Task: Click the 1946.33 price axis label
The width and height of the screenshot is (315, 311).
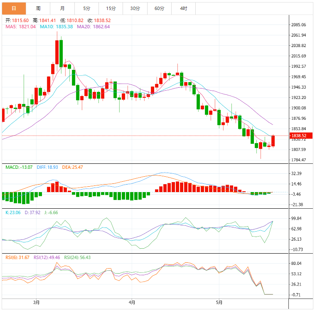Action: click(x=298, y=87)
